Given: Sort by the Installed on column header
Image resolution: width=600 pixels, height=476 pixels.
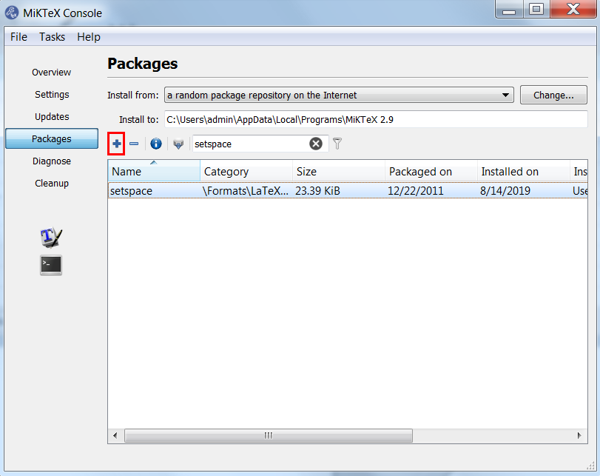Looking at the screenshot, I should pos(524,171).
